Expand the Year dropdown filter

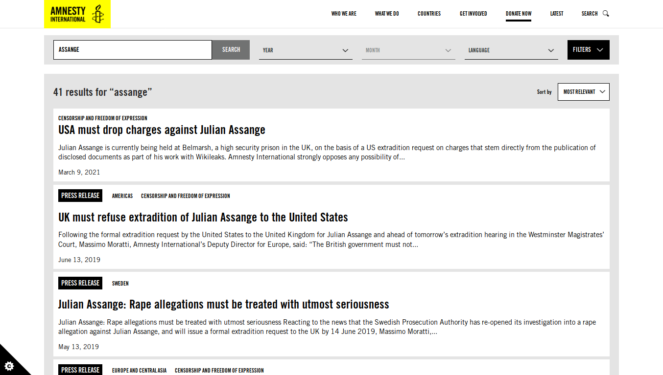(x=306, y=50)
